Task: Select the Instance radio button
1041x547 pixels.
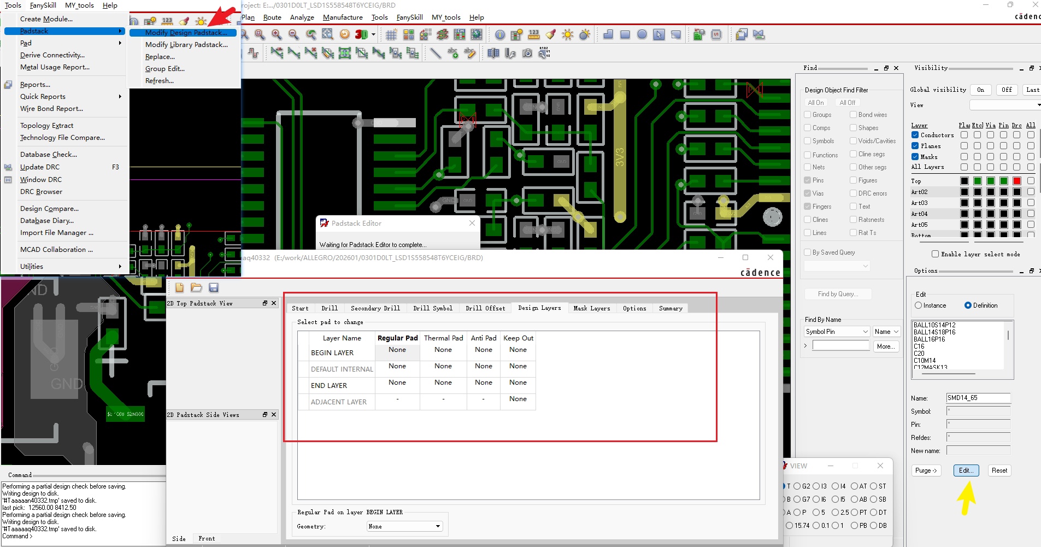Action: tap(918, 305)
